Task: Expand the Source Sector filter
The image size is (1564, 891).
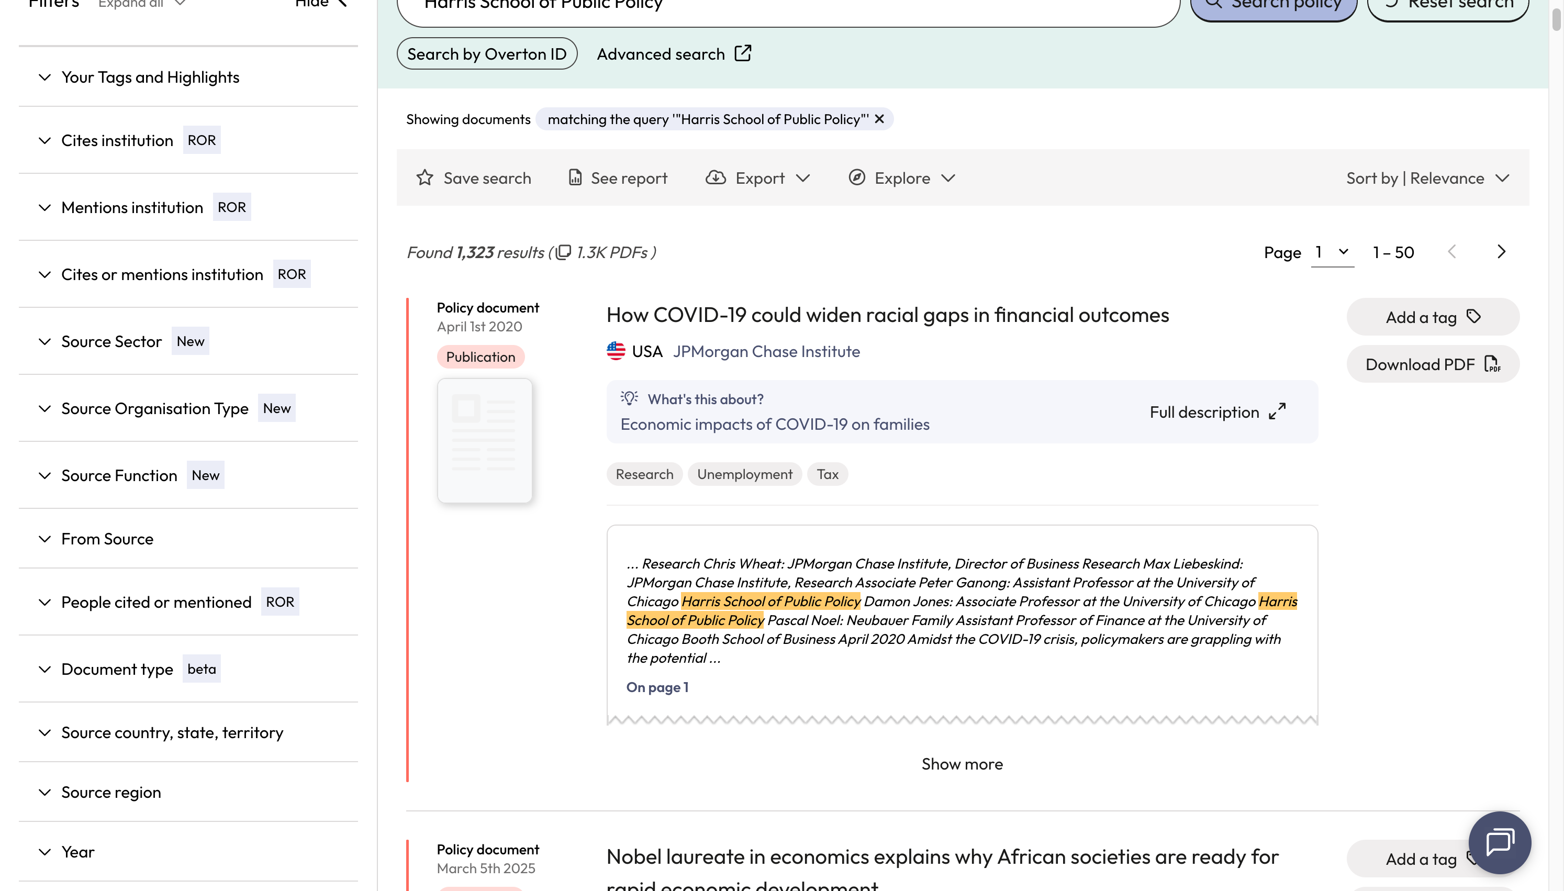Action: click(188, 341)
